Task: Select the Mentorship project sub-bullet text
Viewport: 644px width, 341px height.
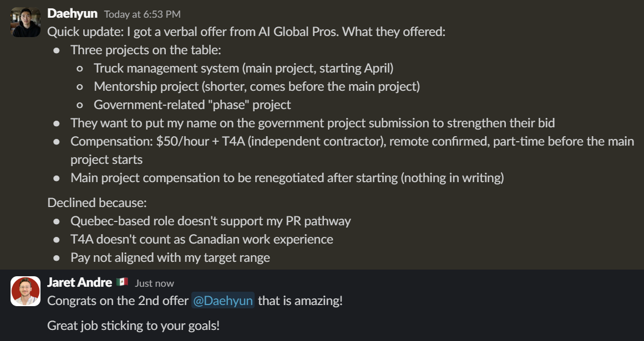Action: (257, 86)
